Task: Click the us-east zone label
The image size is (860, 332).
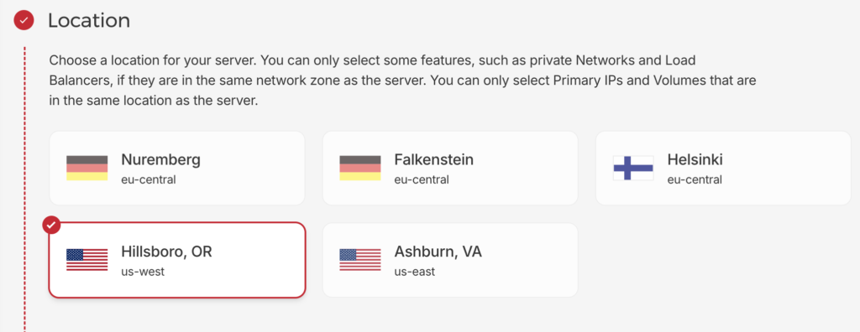Action: [415, 272]
